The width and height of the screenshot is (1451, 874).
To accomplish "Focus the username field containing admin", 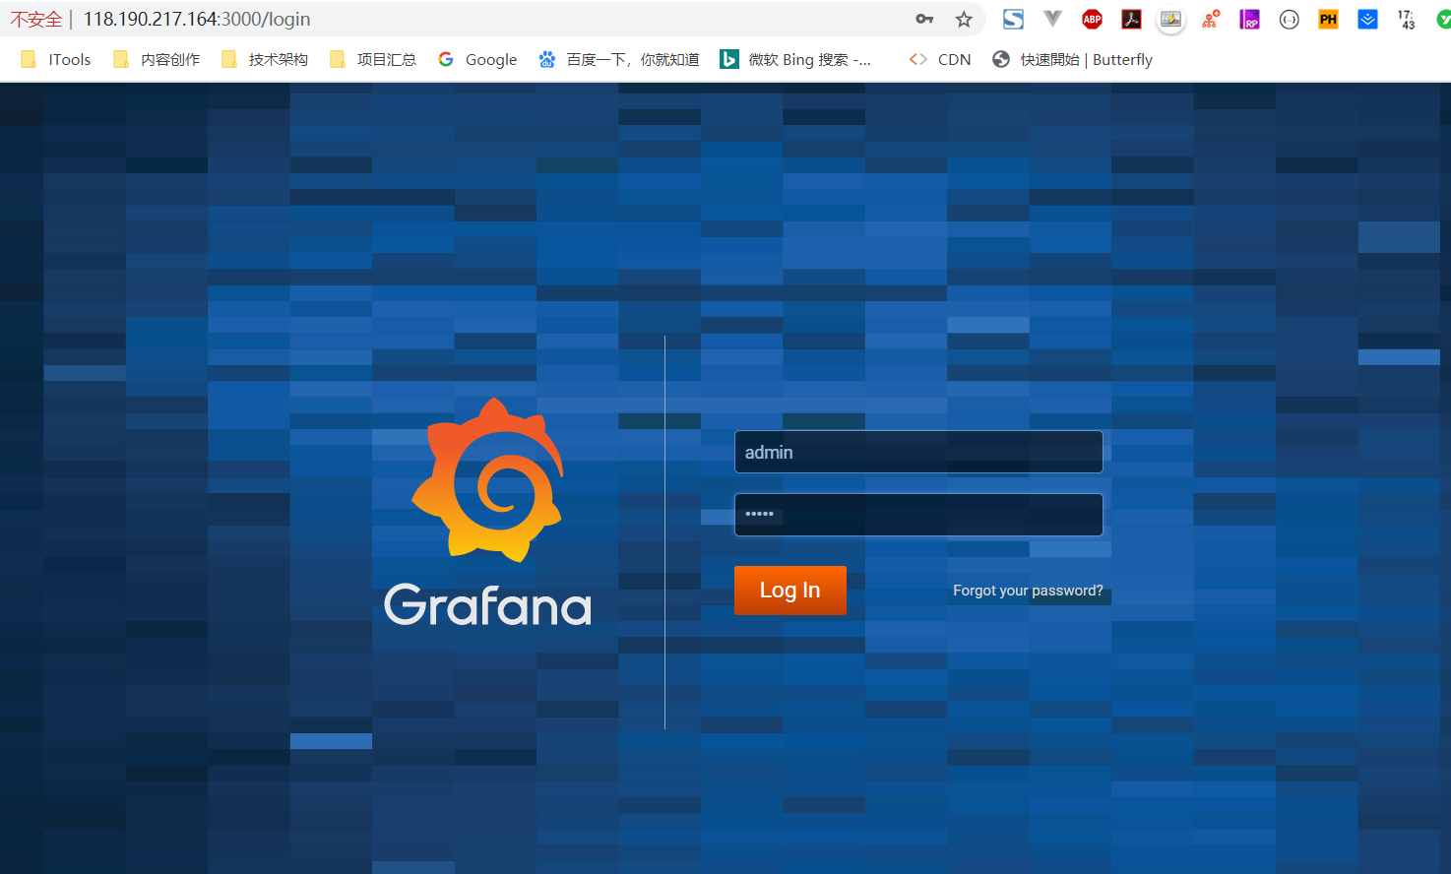I will [917, 453].
